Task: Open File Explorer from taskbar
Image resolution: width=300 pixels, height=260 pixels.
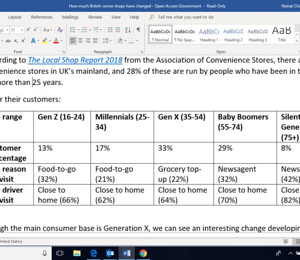Action: 77,253
